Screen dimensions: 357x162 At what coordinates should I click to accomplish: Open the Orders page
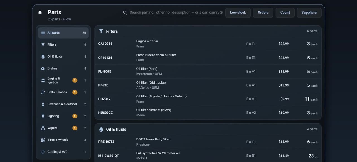[x=263, y=13]
